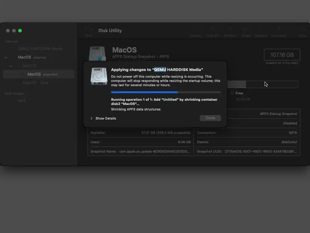Click 'SHARED BY 5 VOLUMES' label
The height and width of the screenshot is (233, 310).
click(282, 63)
